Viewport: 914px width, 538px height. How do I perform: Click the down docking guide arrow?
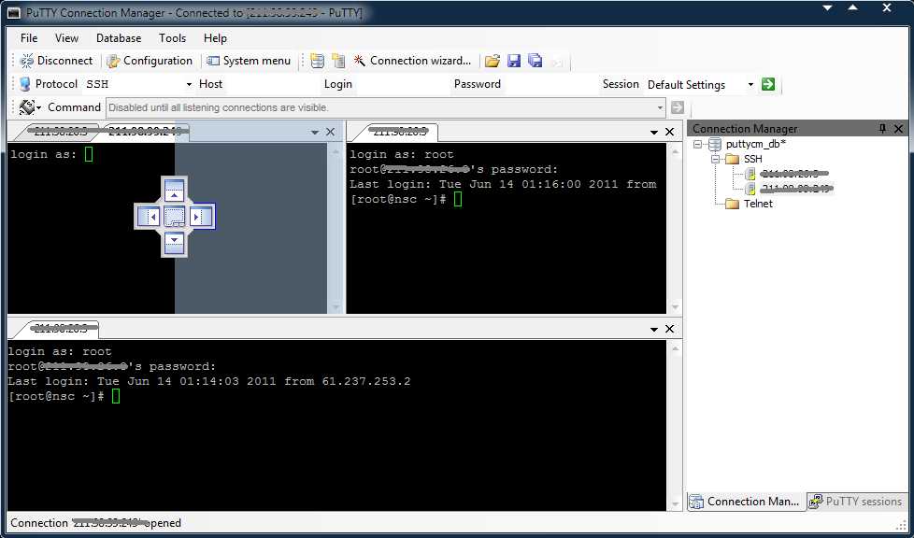(174, 243)
